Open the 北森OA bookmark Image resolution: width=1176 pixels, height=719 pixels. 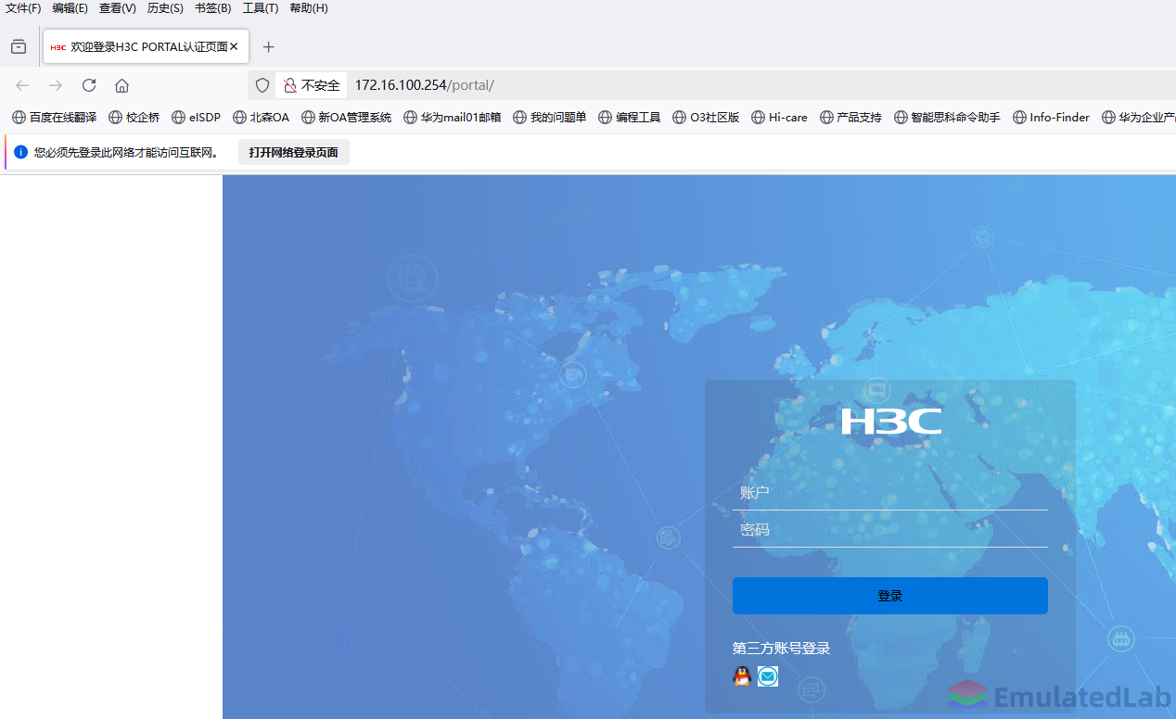click(261, 118)
